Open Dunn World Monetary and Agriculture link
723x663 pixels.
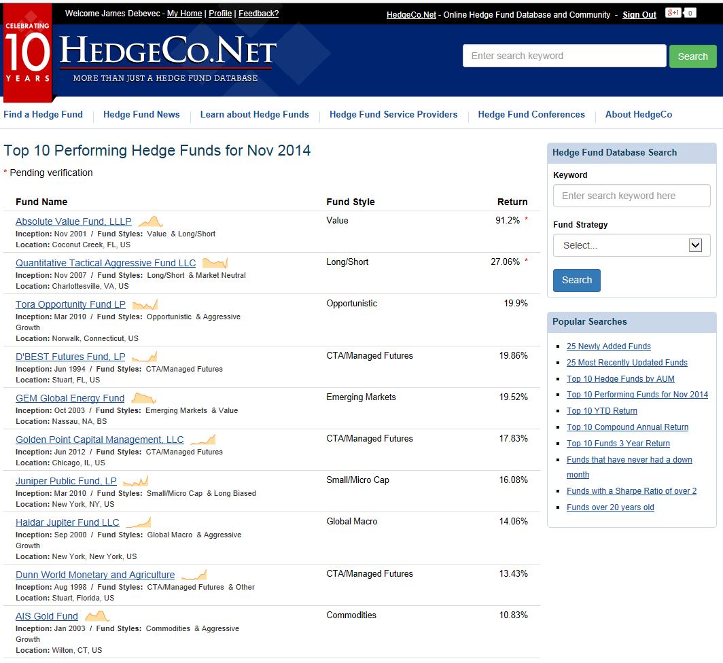click(95, 575)
